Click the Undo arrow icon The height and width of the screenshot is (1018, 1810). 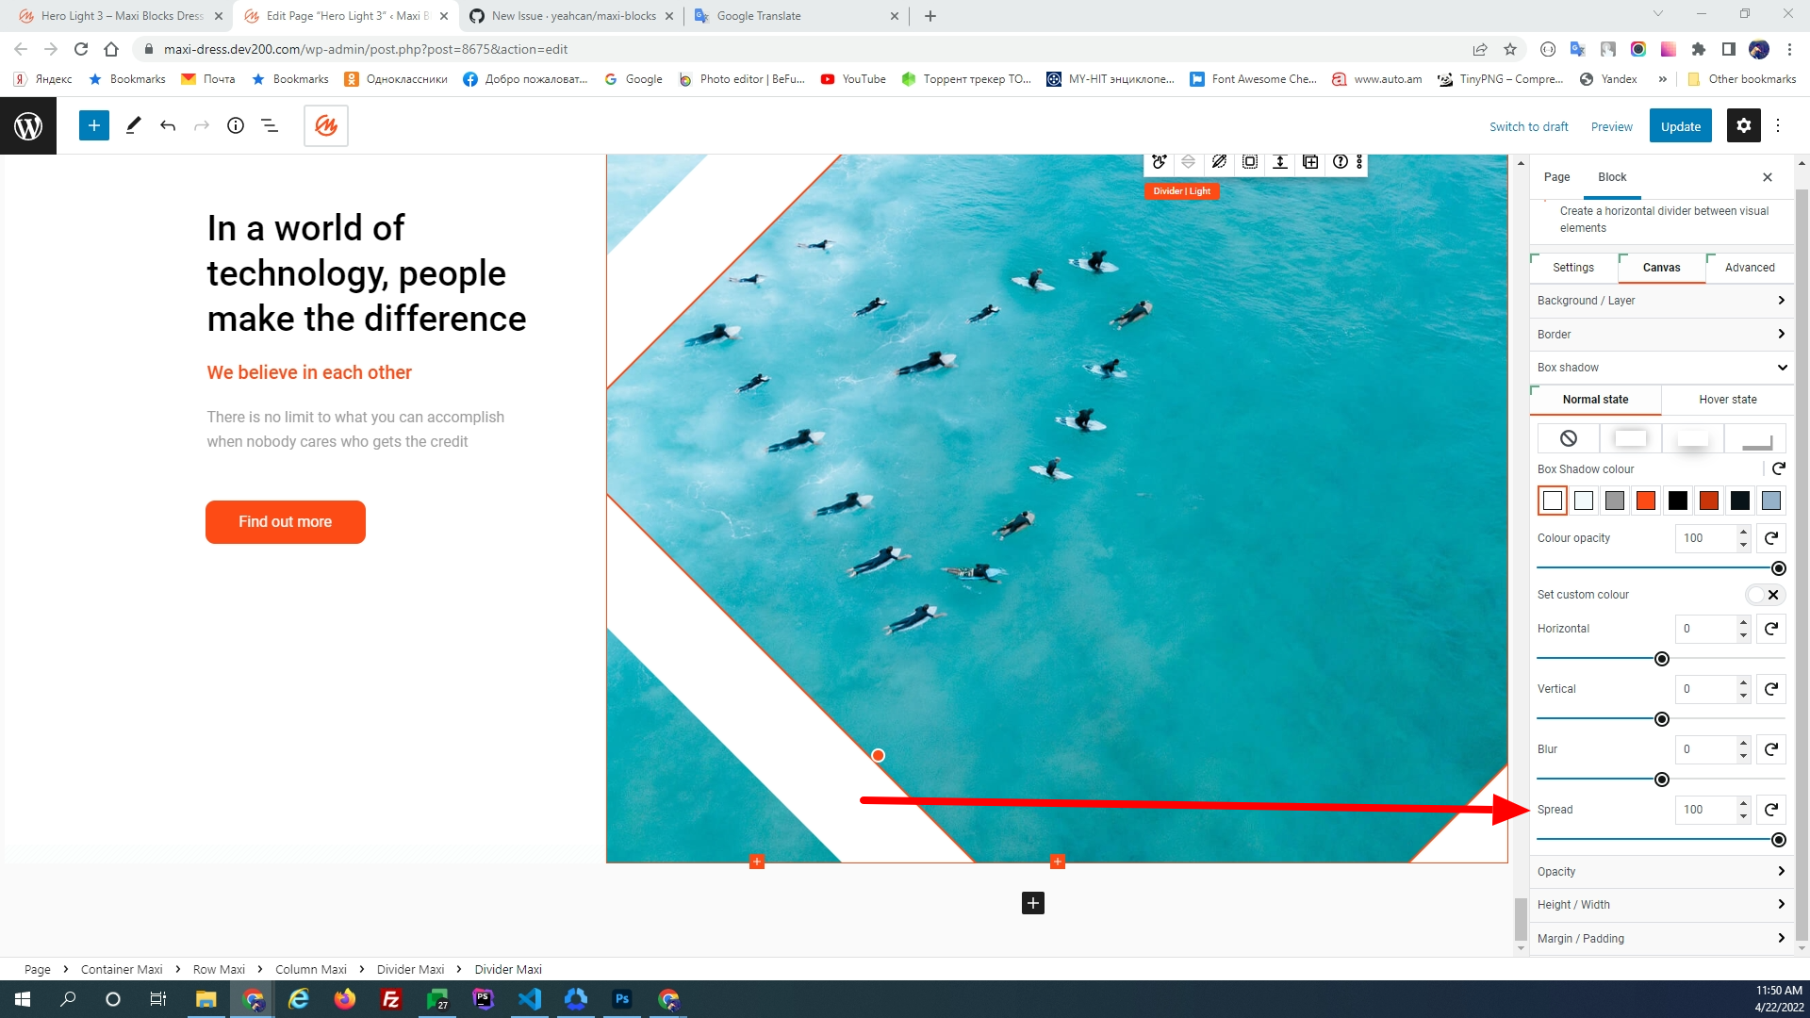[x=168, y=125]
